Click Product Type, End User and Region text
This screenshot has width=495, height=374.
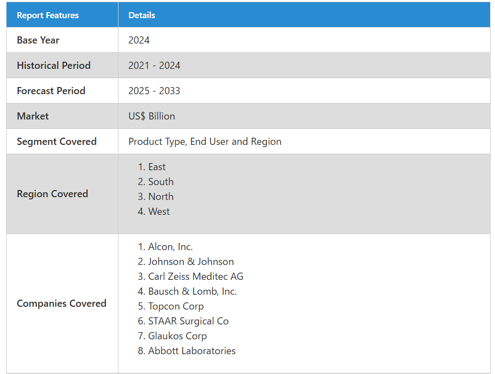pos(205,142)
